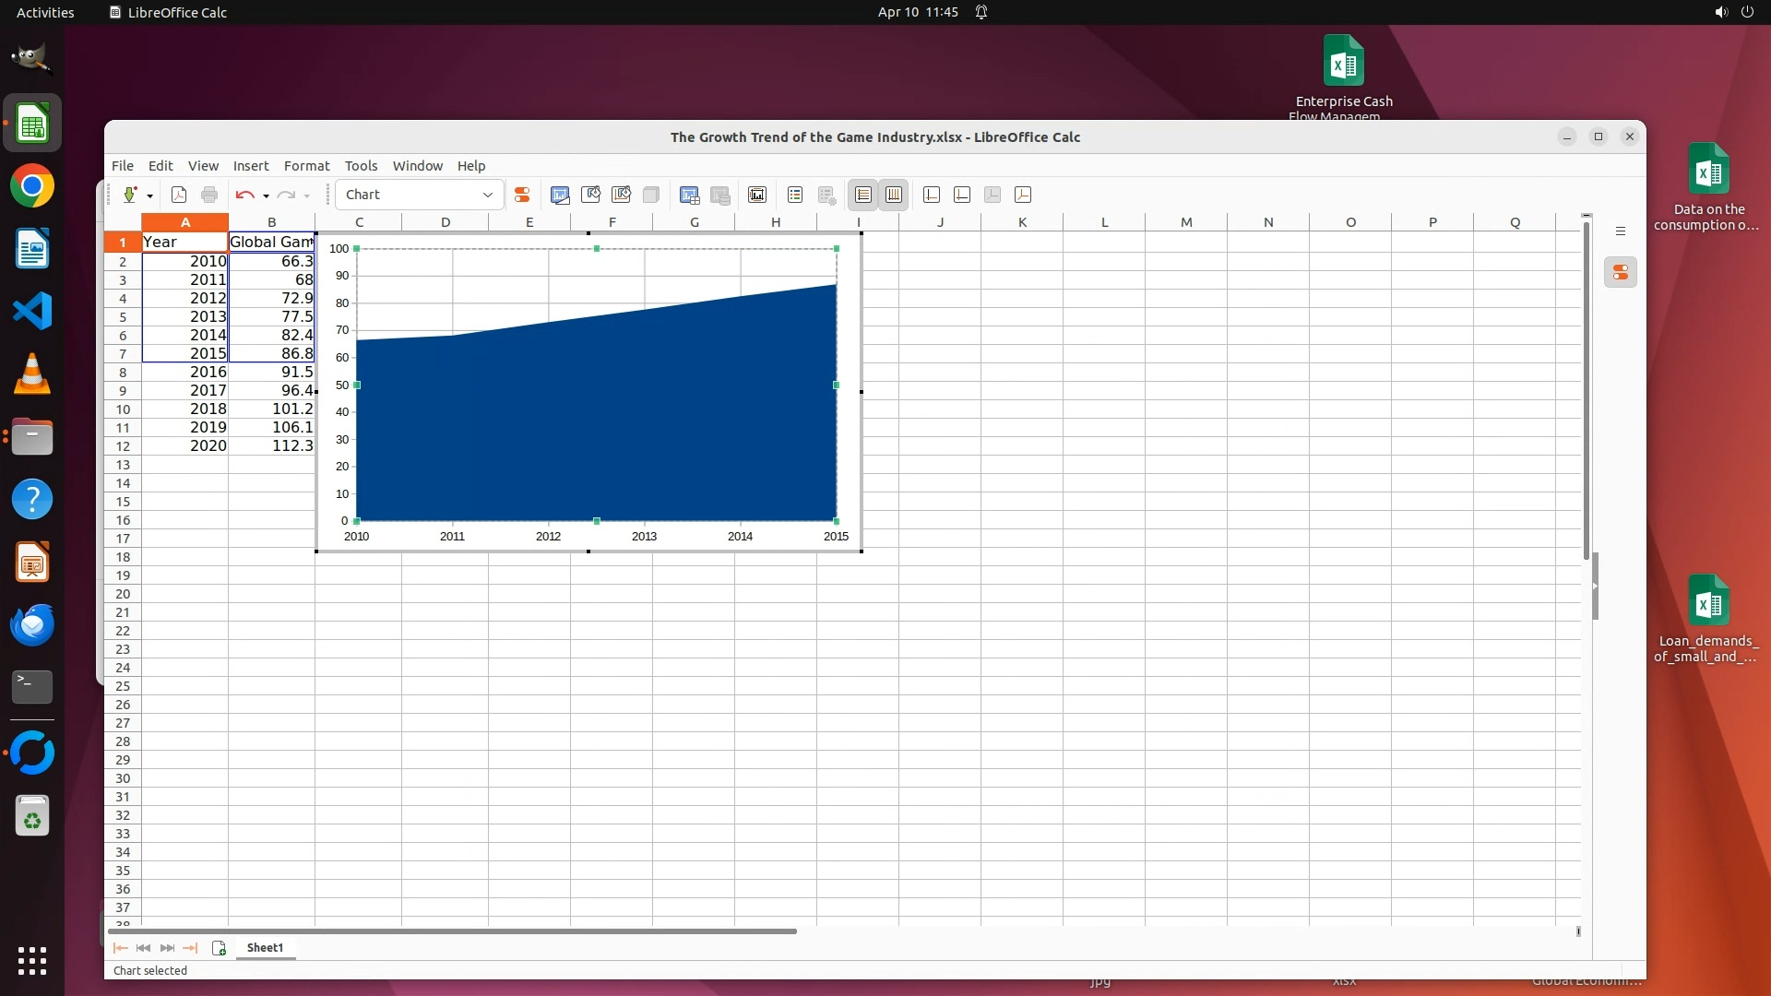This screenshot has height=996, width=1771.
Task: Open the Undo history dropdown arrow
Action: coord(266,196)
